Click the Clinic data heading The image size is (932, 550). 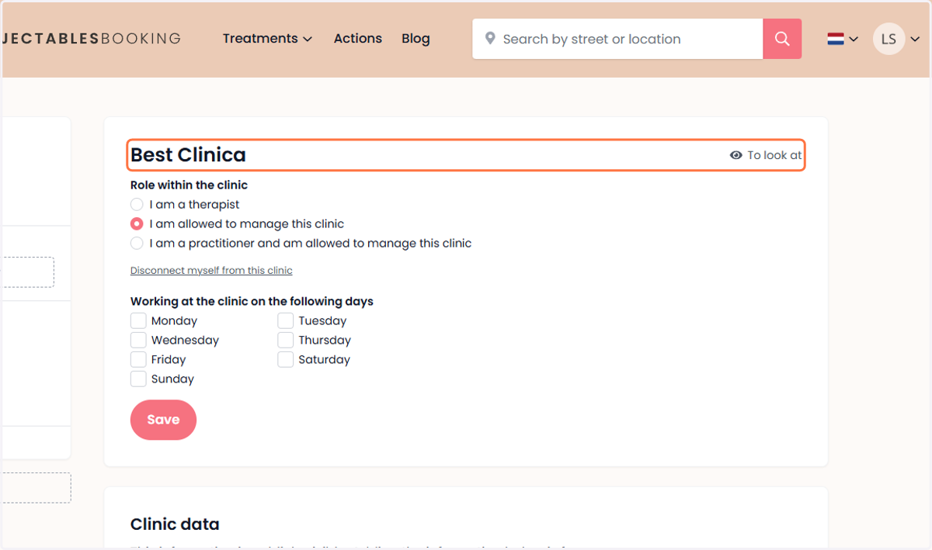click(175, 524)
